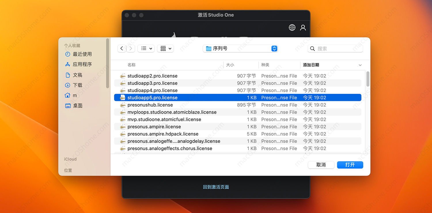Go back with the left chevron button
The height and width of the screenshot is (213, 432).
point(122,49)
